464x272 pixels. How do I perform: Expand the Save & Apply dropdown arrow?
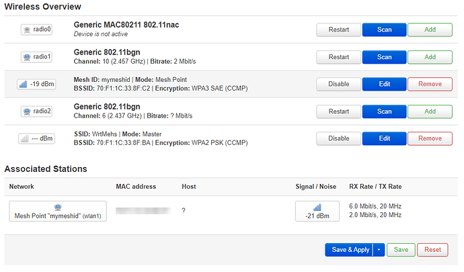(379, 250)
